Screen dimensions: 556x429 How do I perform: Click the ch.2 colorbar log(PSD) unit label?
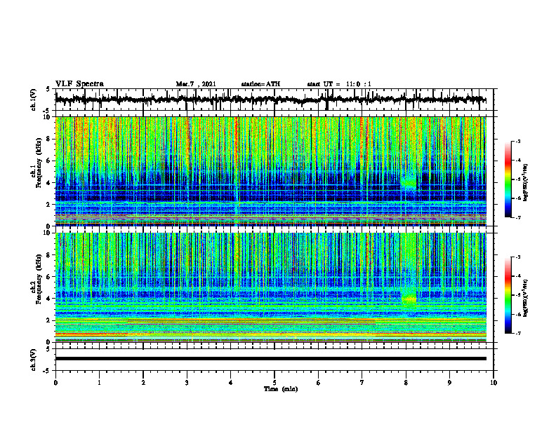click(526, 298)
